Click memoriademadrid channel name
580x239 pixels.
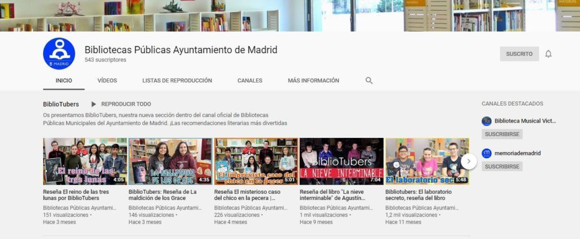click(x=518, y=153)
